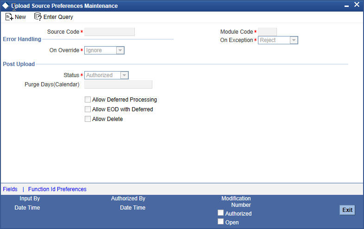
Task: Open the Fields link
Action: pos(10,189)
